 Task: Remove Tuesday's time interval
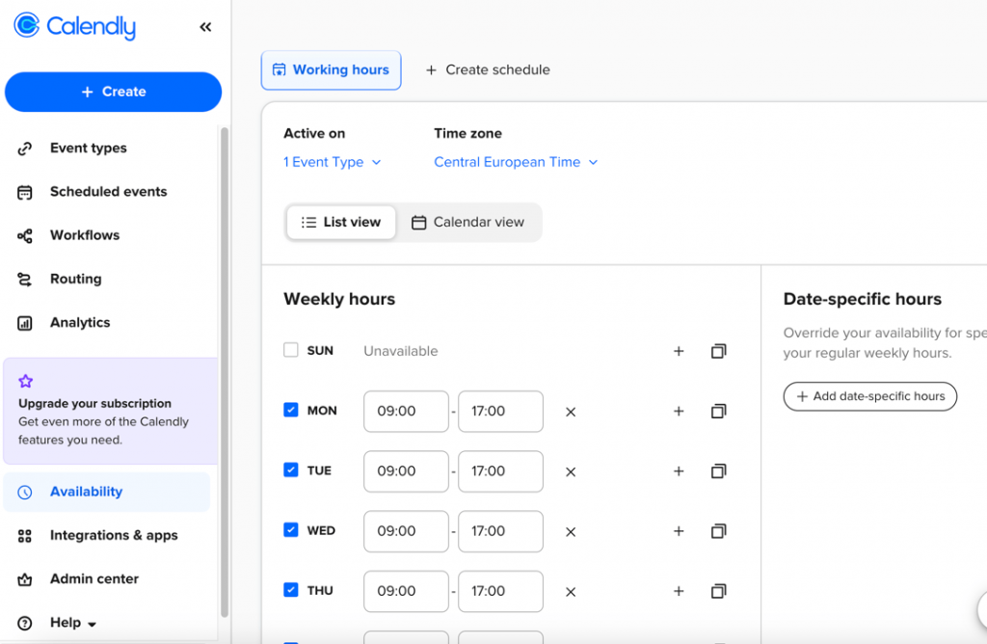570,470
